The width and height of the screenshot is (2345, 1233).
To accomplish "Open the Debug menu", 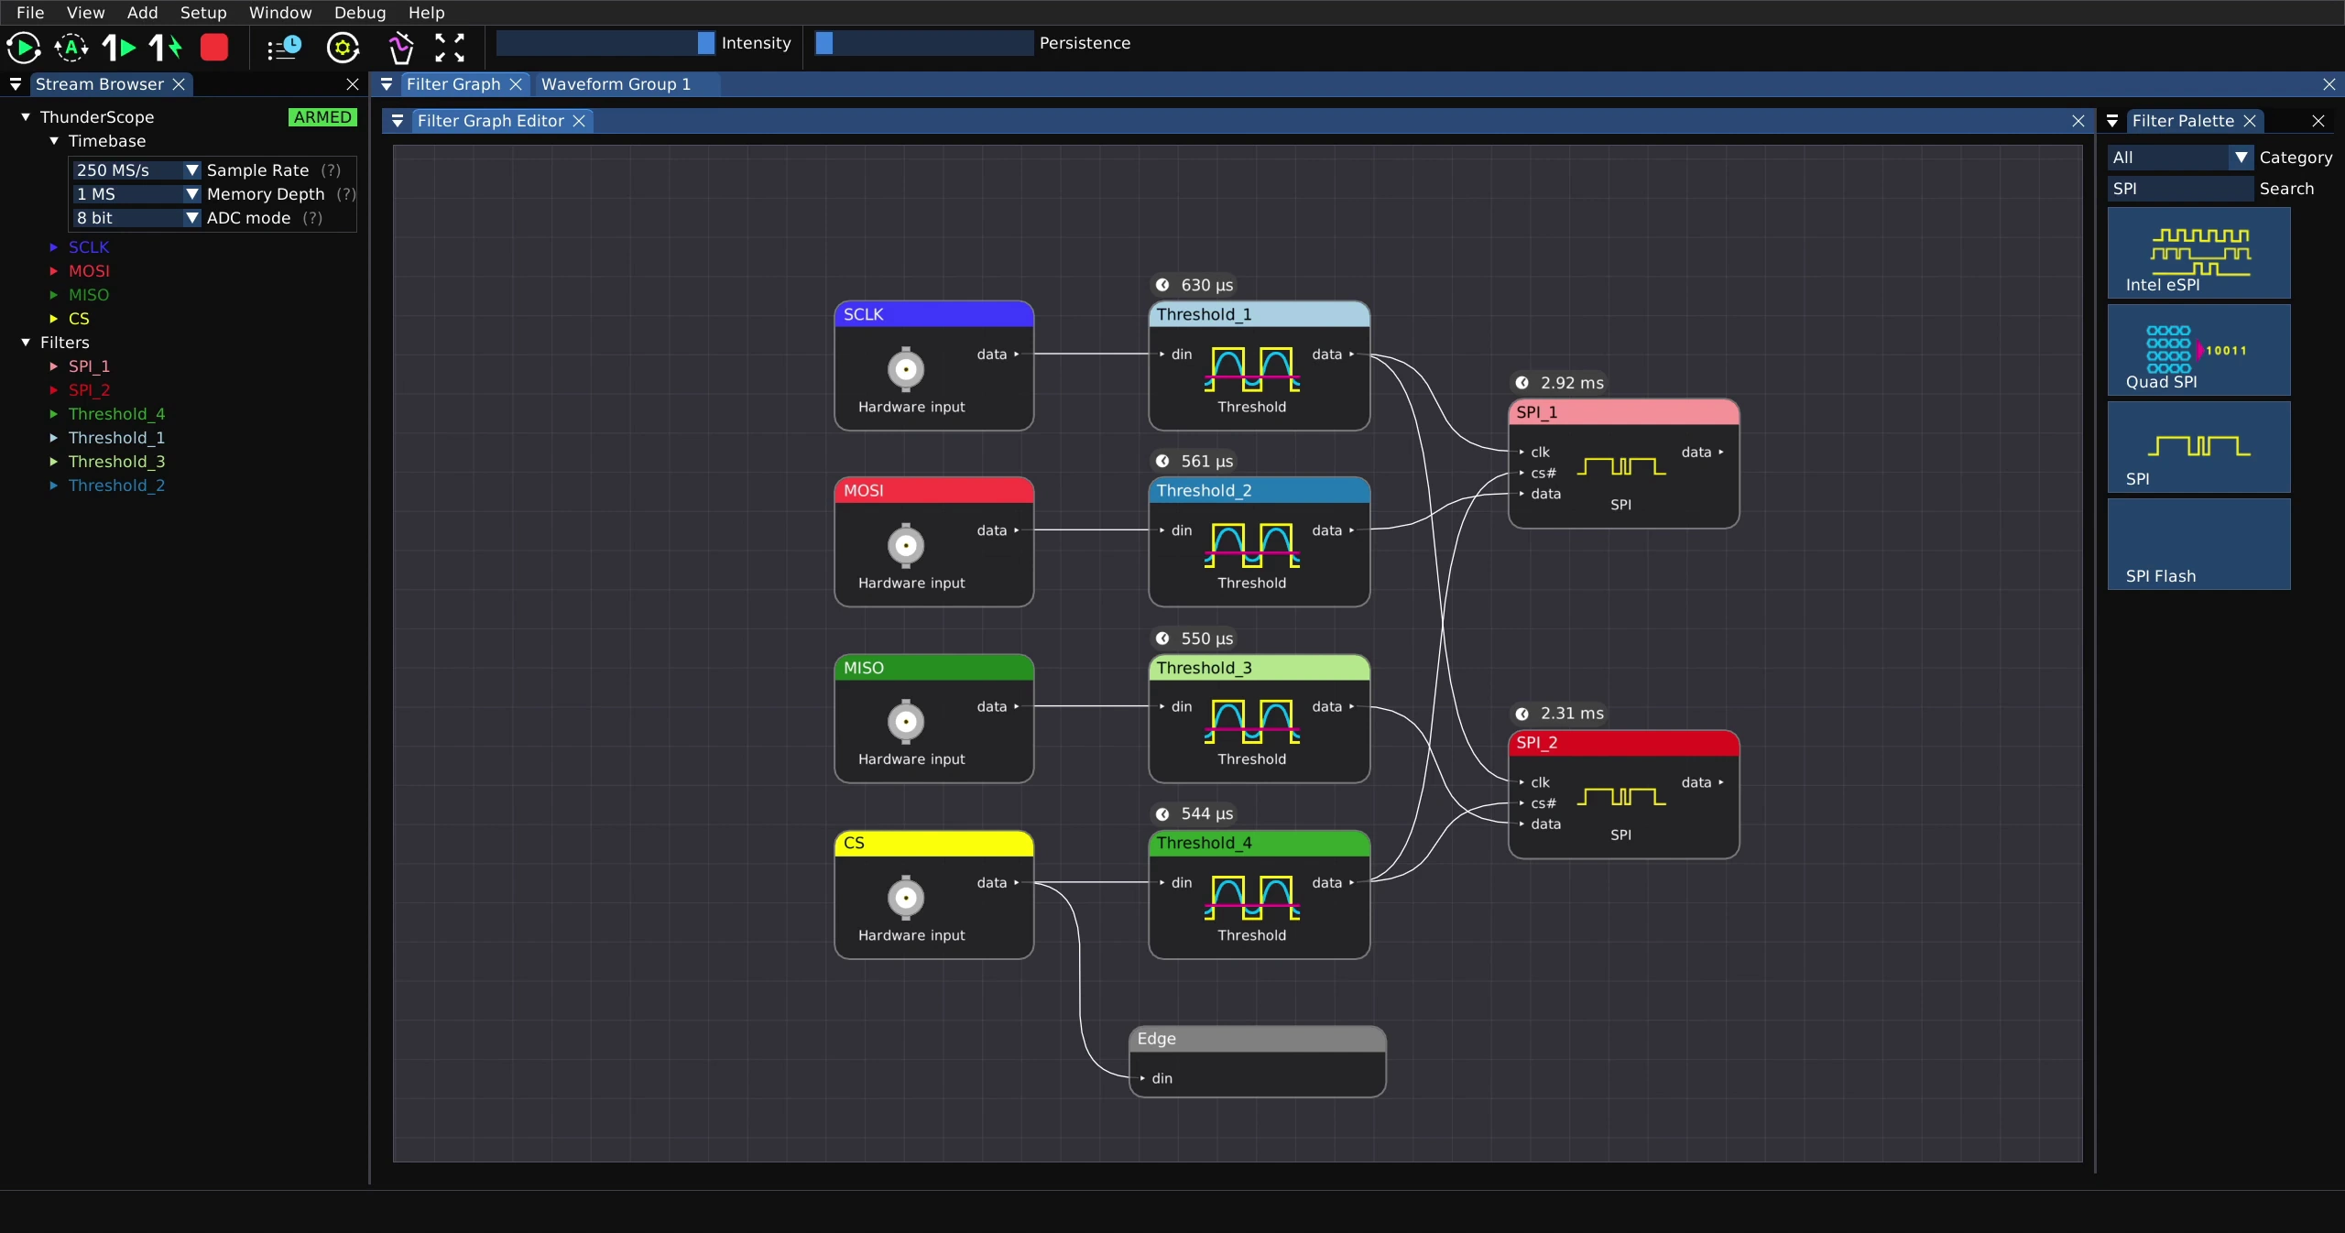I will pyautogui.click(x=360, y=13).
